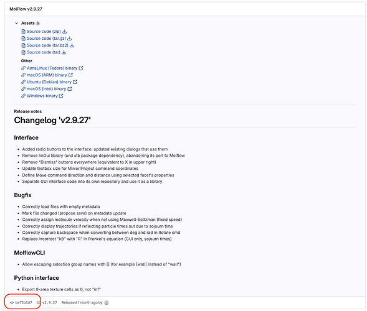Click the Other assets label
The width and height of the screenshot is (367, 311).
pos(26,61)
